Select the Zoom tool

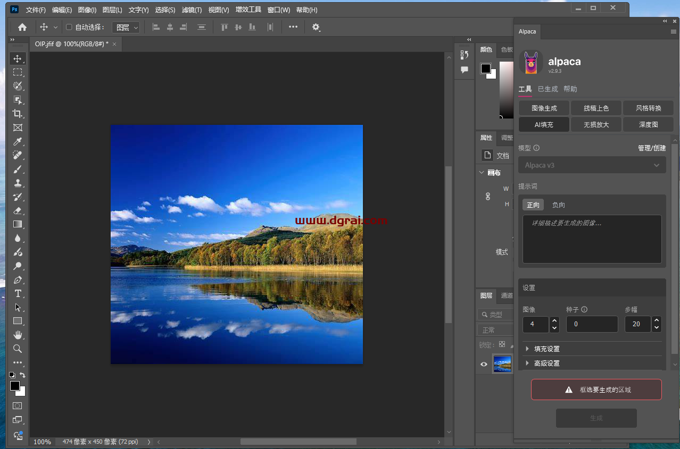tap(18, 349)
